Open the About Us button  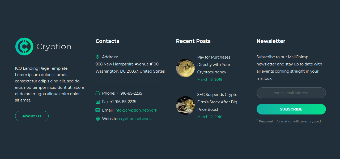pos(32,116)
